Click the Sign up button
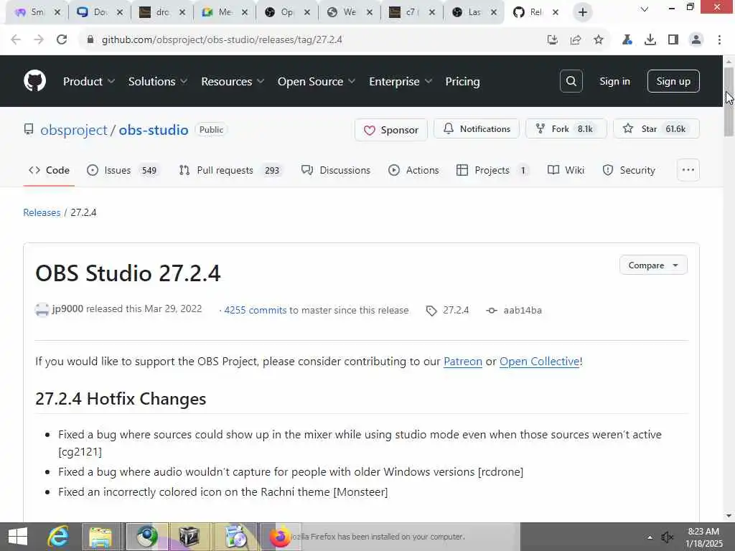Image resolution: width=735 pixels, height=551 pixels. [673, 81]
